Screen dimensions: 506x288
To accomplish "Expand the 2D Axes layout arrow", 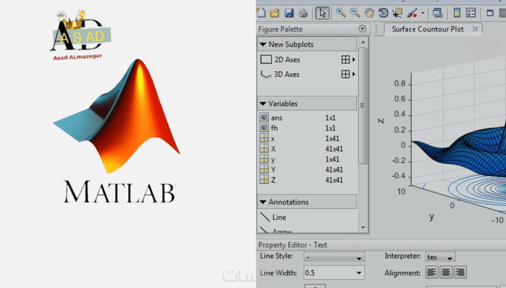I will [354, 59].
